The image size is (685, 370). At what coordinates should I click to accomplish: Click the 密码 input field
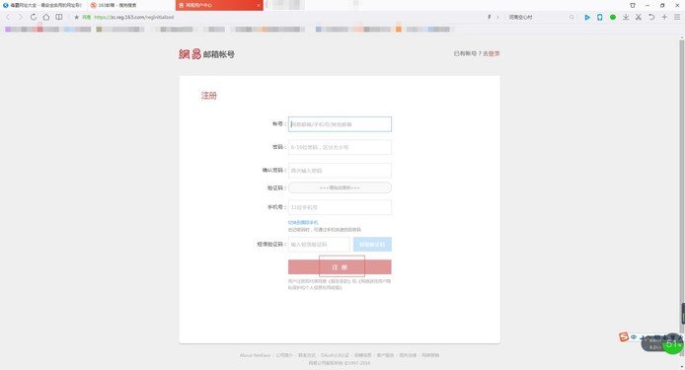point(340,147)
